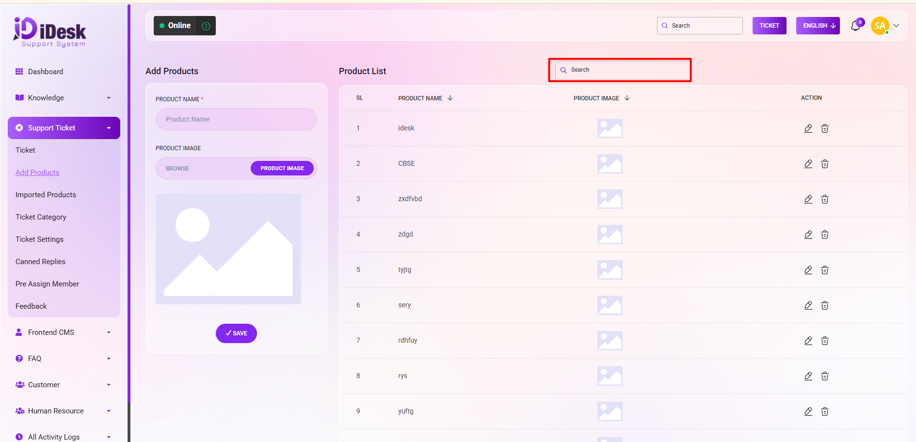Edit the tyjtg product with pencil icon
The height and width of the screenshot is (442, 916).
click(x=808, y=270)
